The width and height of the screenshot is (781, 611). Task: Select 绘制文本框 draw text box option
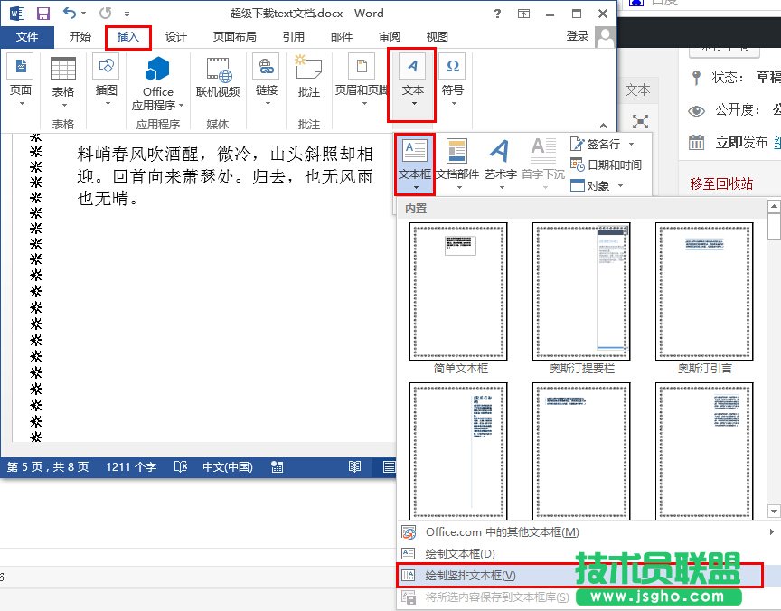pos(459,554)
